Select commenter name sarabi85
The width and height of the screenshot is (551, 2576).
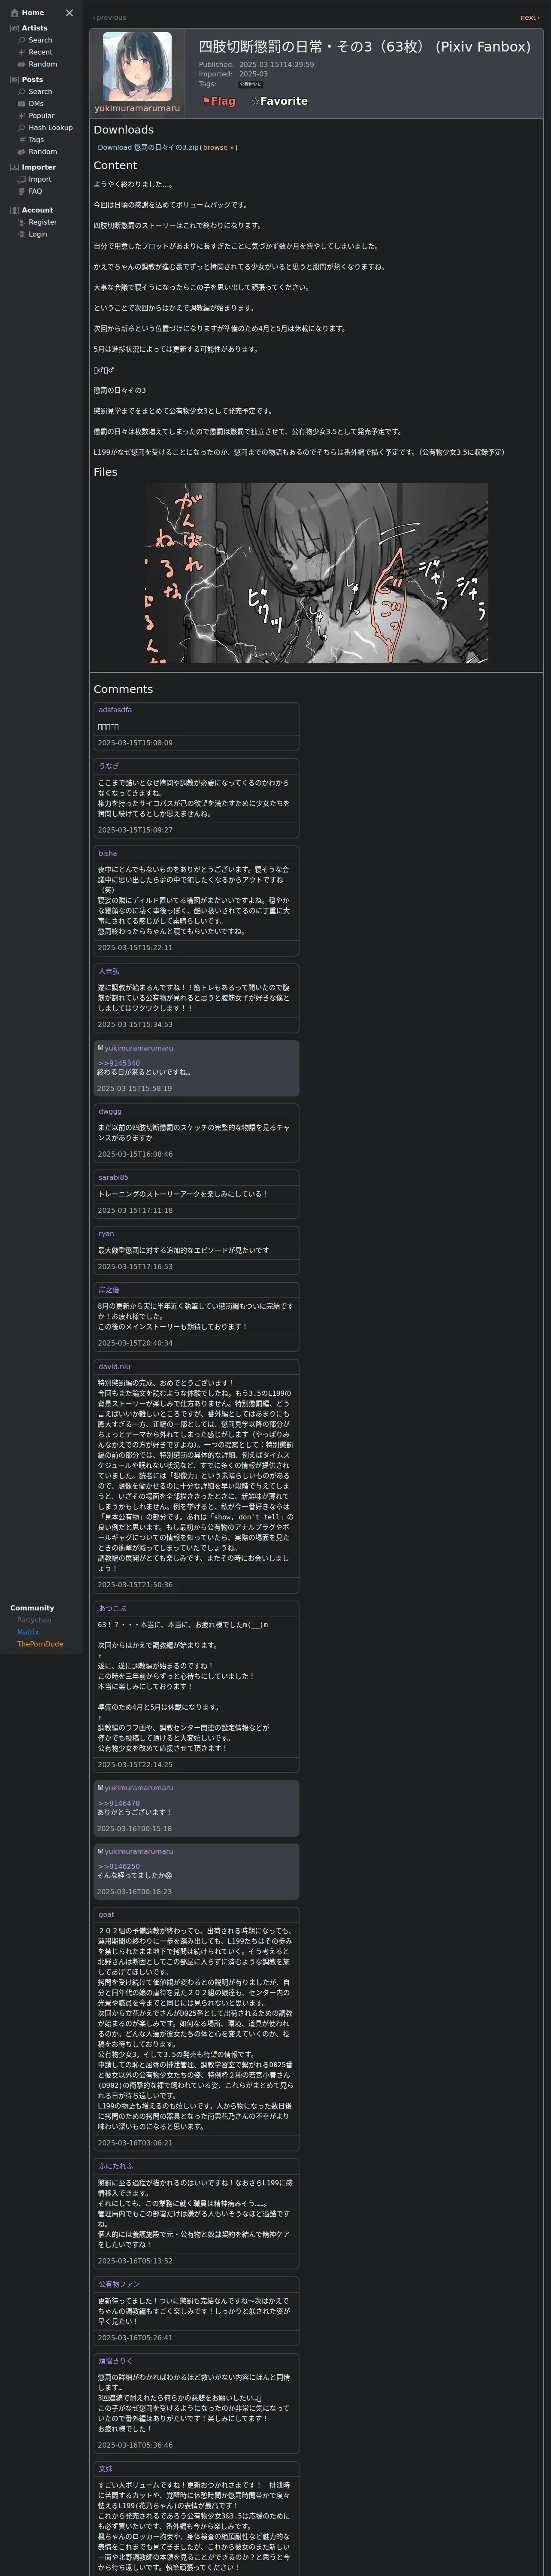113,1177
